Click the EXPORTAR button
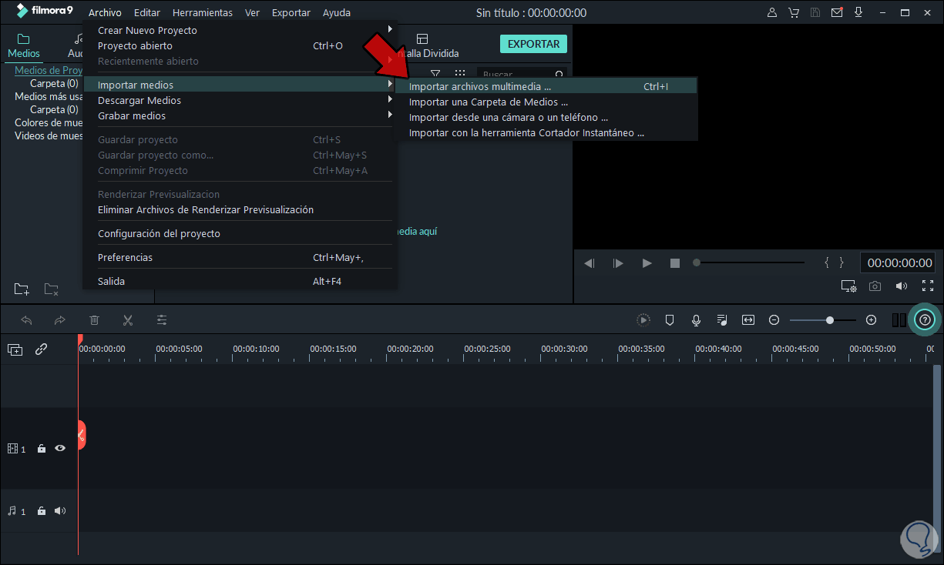The image size is (944, 565). coord(533,44)
